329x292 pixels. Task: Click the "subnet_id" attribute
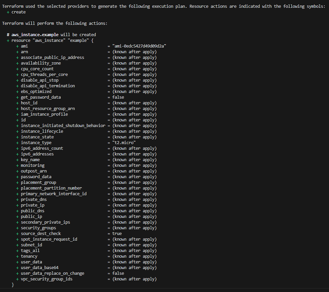click(31, 245)
